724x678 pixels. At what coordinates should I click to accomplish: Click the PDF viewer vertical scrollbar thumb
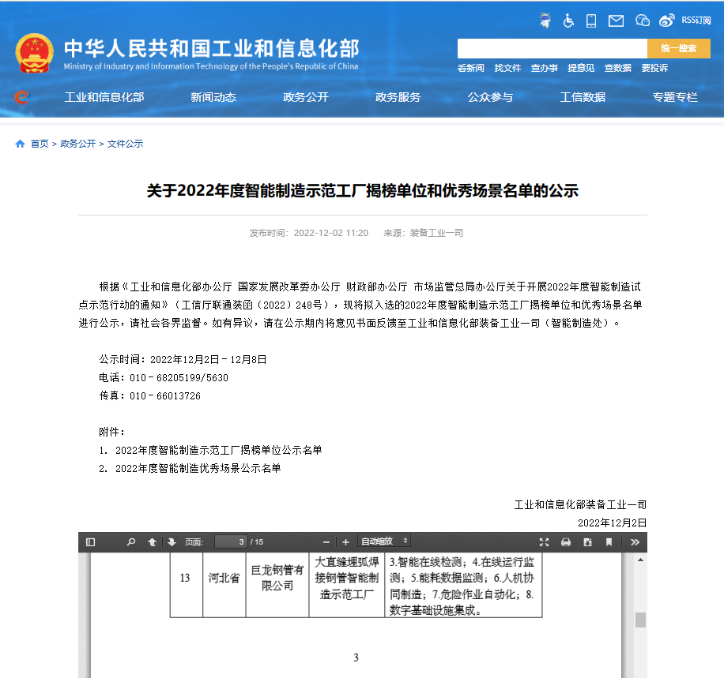coord(640,620)
